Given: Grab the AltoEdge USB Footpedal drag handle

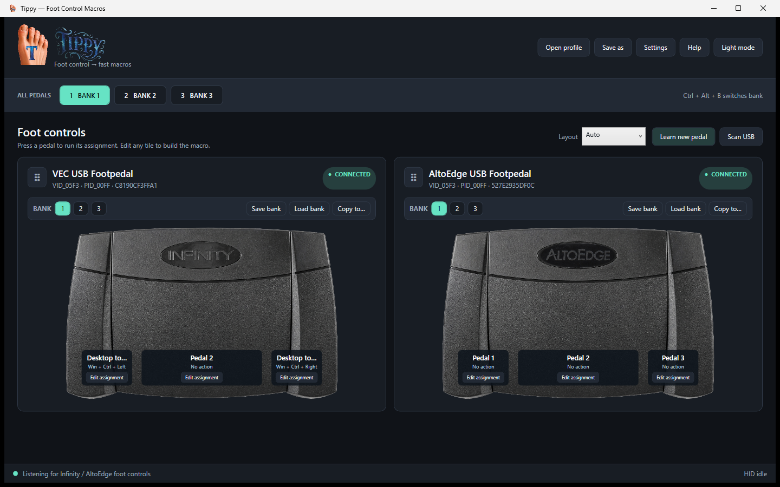Looking at the screenshot, I should click(x=414, y=177).
